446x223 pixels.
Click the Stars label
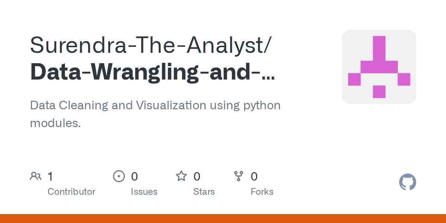pos(204,192)
